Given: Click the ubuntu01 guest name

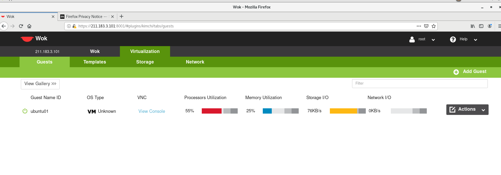Looking at the screenshot, I should coord(39,111).
